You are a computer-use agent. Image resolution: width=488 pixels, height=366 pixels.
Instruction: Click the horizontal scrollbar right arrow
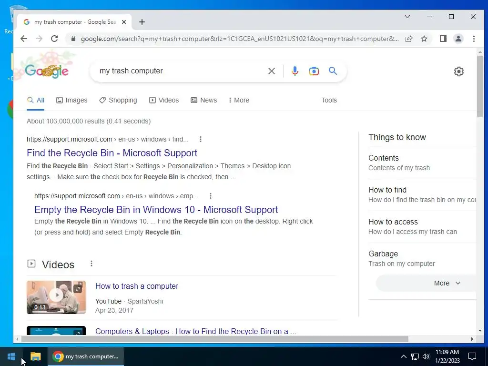(472, 339)
